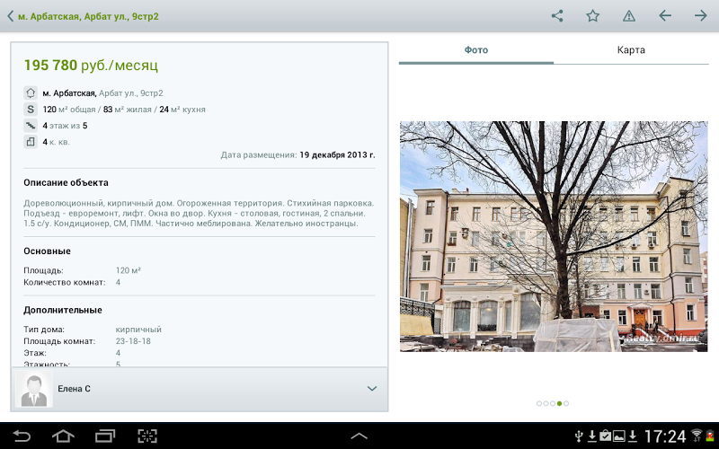
Task: Tap the rooms icon beside 4 к. кв.
Action: (x=31, y=142)
